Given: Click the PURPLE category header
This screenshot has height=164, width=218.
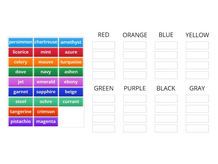Looking at the screenshot, I should (135, 88).
